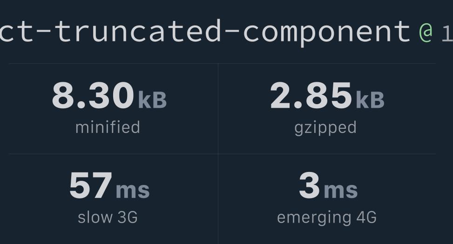
Task: Click the green @ symbol after the package name
Action: click(426, 32)
